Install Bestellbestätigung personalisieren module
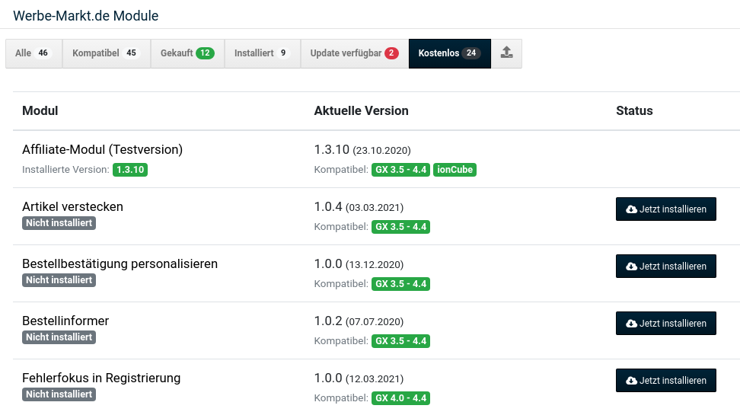740x415 pixels. tap(666, 267)
